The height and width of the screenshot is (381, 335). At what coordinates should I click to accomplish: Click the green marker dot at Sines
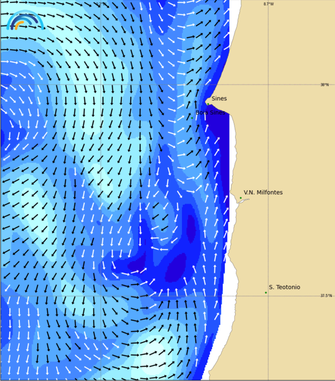click(x=208, y=103)
